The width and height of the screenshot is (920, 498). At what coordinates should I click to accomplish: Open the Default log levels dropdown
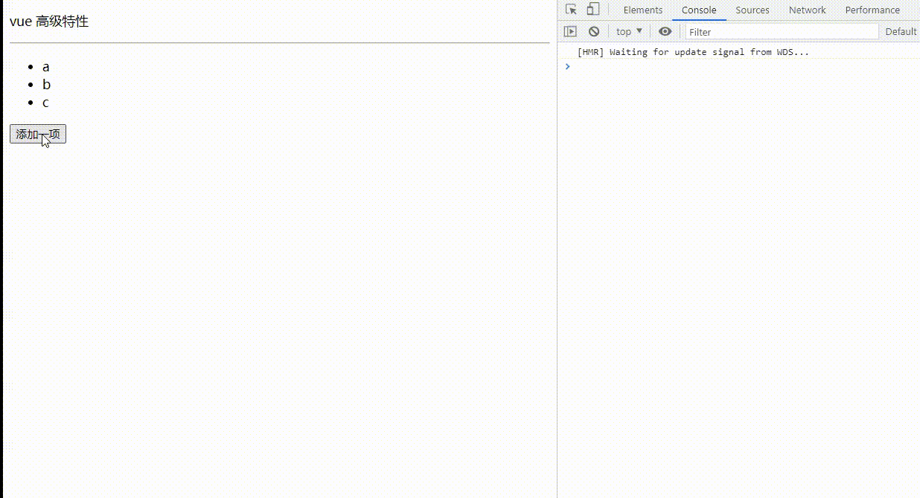pos(901,31)
